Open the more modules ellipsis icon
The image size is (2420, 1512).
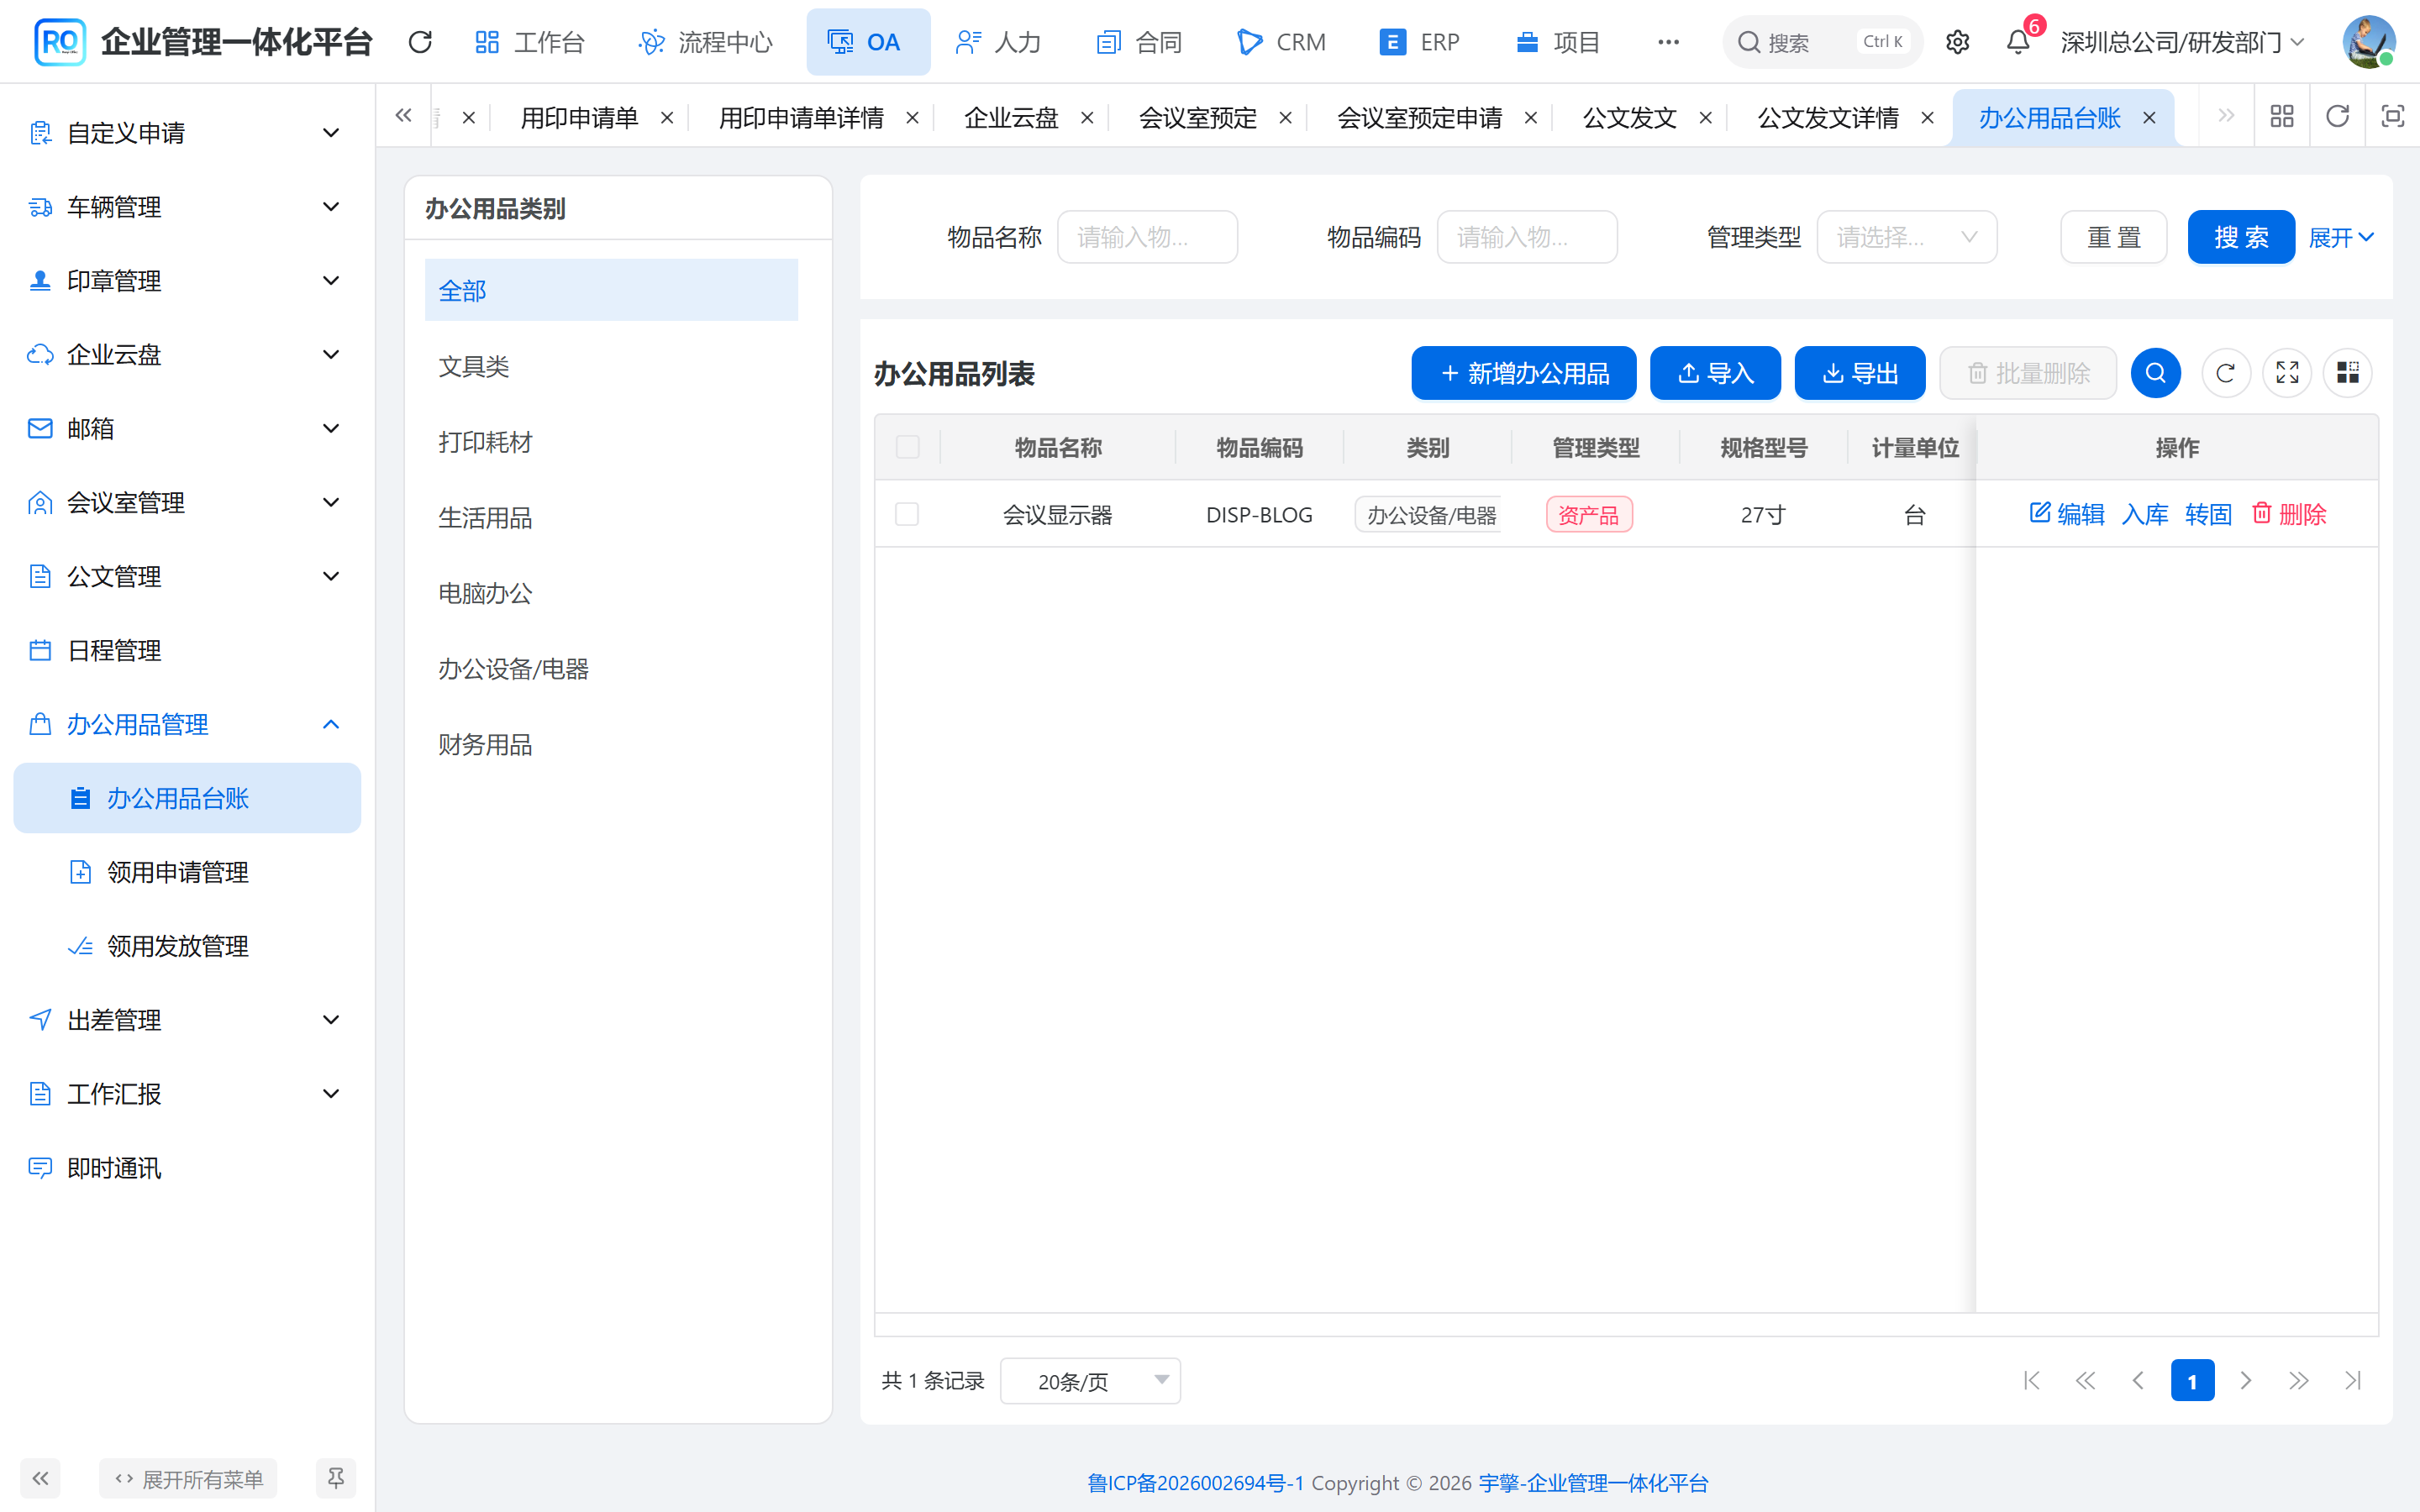[x=1668, y=42]
